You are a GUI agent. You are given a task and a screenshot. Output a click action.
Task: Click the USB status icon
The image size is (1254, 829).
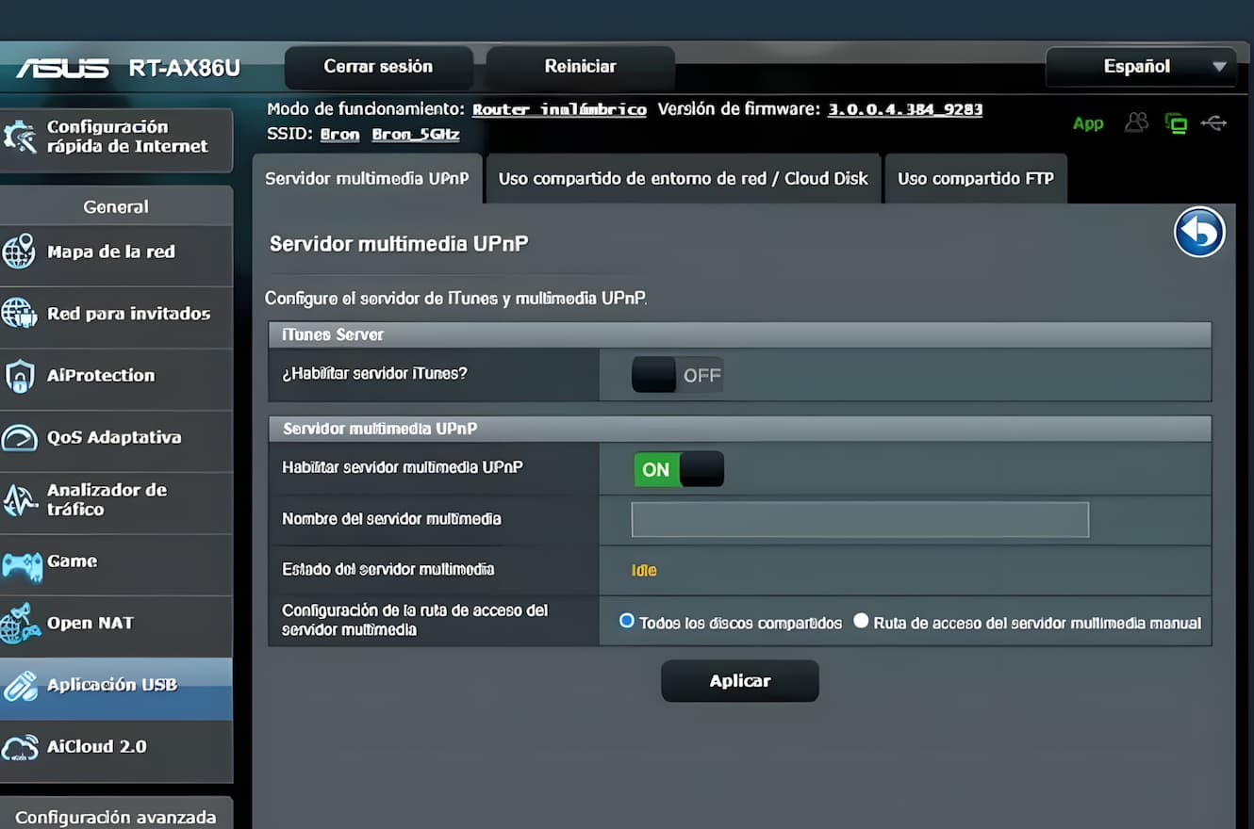pyautogui.click(x=1213, y=122)
